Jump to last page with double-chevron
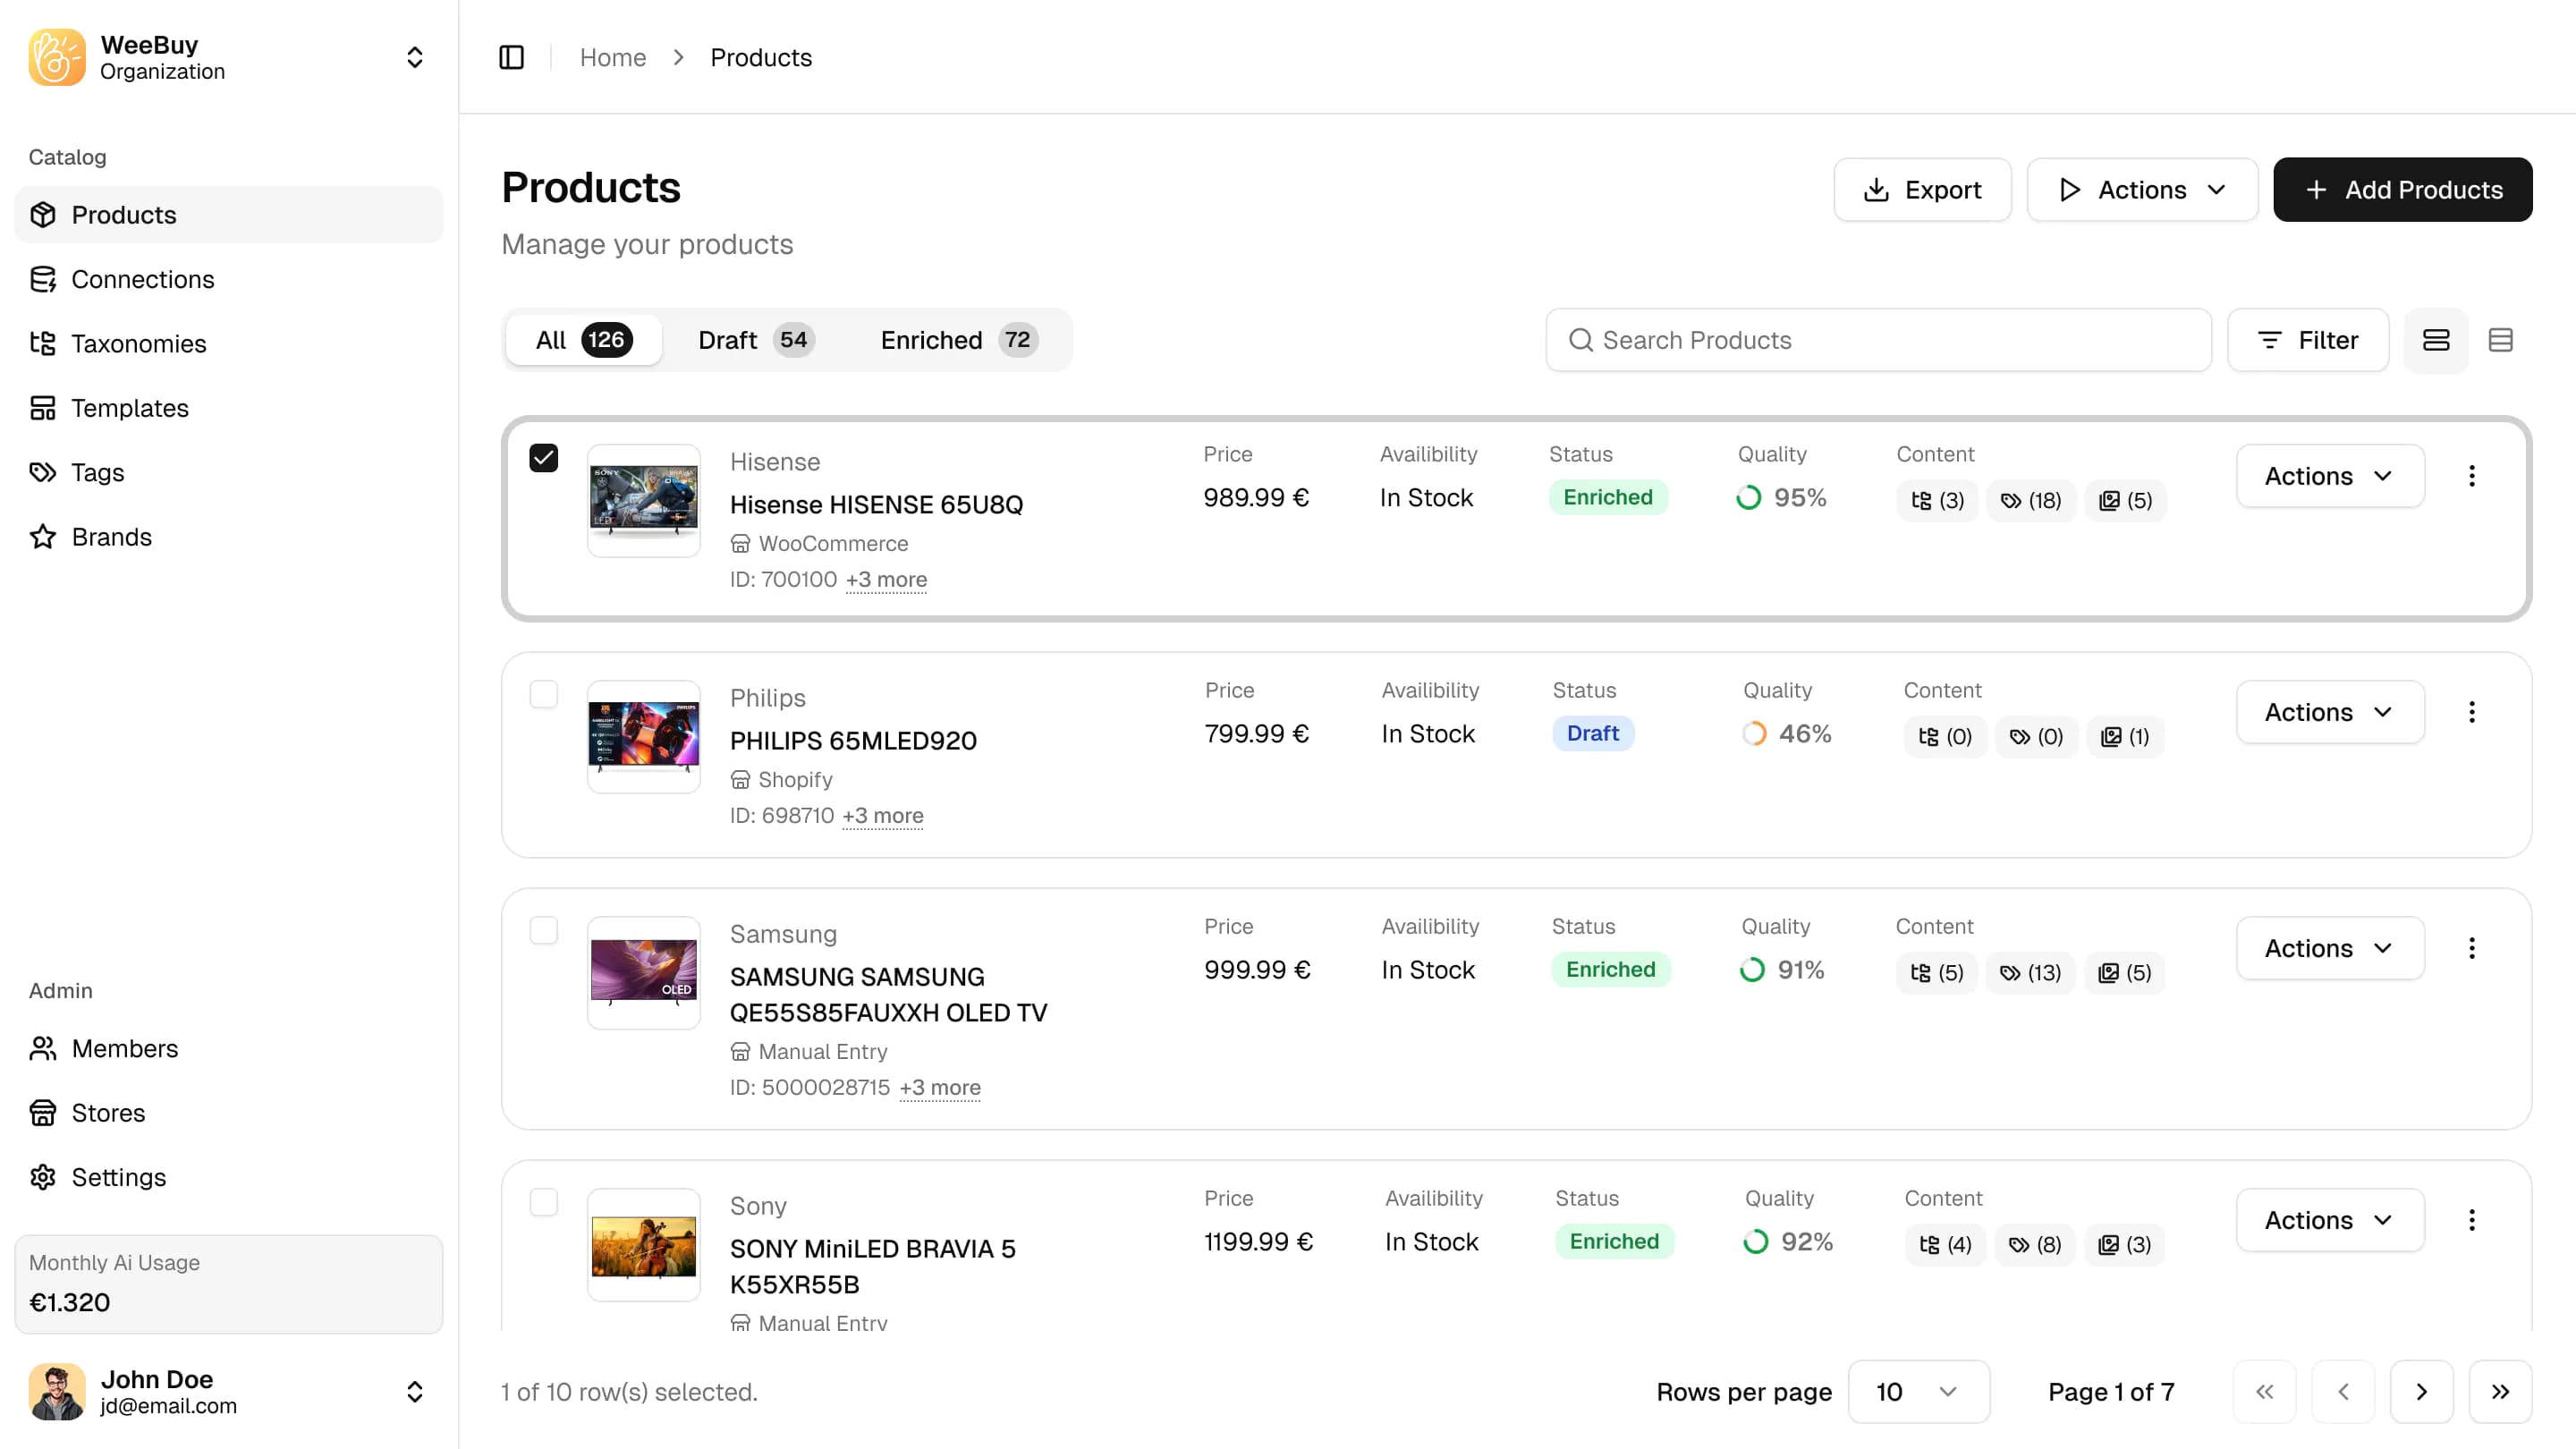The height and width of the screenshot is (1449, 2576). coord(2501,1391)
